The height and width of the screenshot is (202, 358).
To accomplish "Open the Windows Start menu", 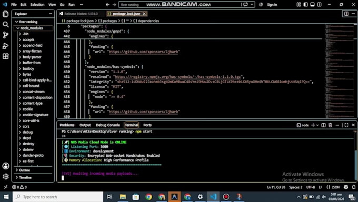I will click(6, 197).
